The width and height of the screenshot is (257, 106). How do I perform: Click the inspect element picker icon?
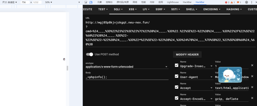coord(86,2)
